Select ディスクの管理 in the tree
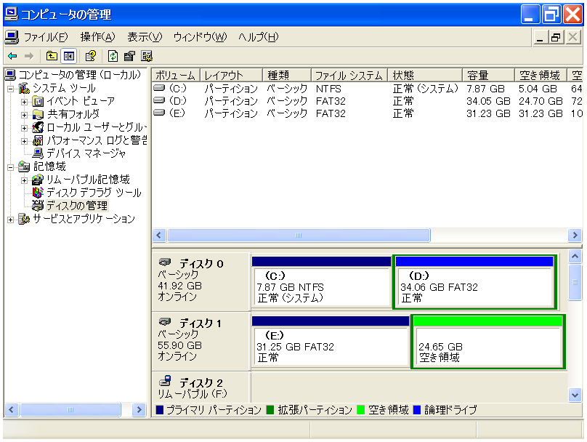The height and width of the screenshot is (442, 587). (x=77, y=206)
